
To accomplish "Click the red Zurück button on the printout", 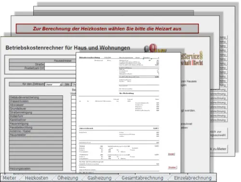I will (171, 154).
